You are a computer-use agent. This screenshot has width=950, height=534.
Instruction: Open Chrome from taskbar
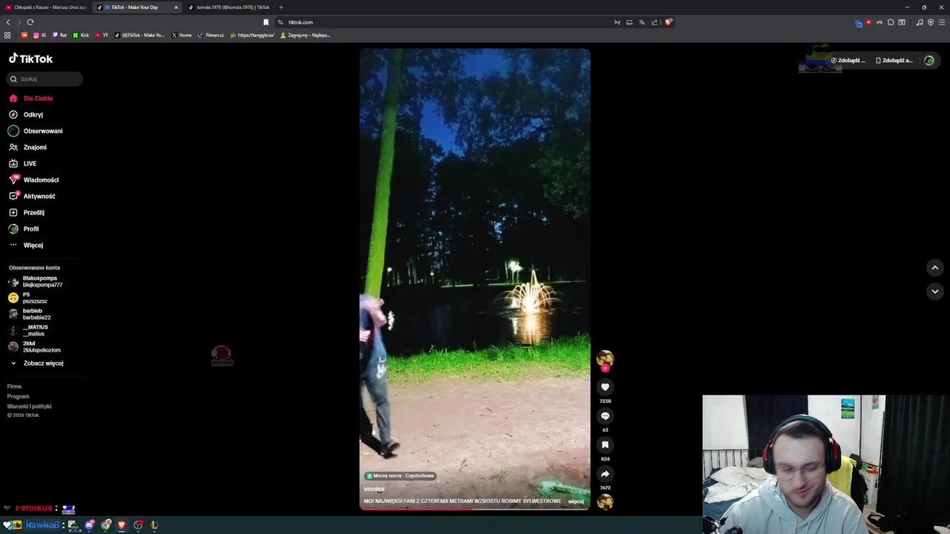(x=106, y=525)
